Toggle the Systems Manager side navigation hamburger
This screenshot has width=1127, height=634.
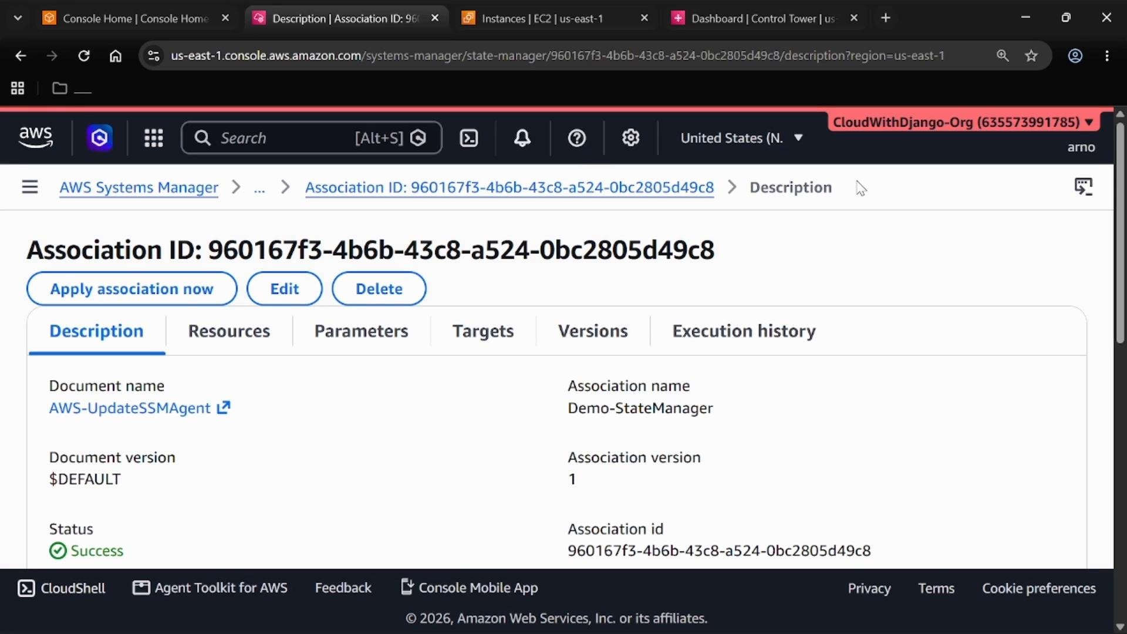[x=30, y=187]
